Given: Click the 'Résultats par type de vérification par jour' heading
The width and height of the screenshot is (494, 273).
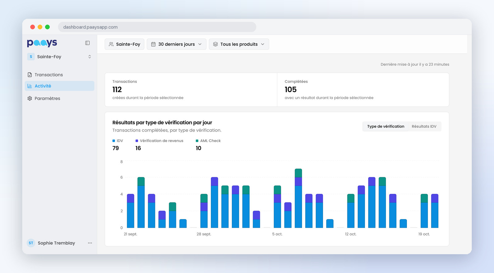Looking at the screenshot, I should click(162, 123).
